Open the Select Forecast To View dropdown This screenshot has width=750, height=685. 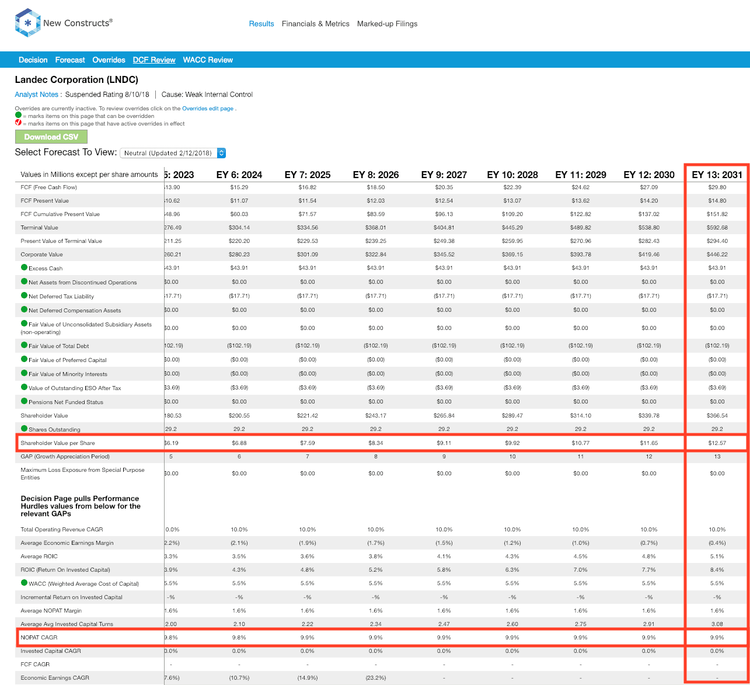point(173,153)
